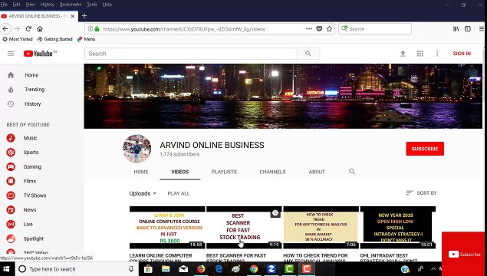Open the Best Scanner for Fast Stock Trading thumbnail
487x276 pixels.
pos(244,227)
